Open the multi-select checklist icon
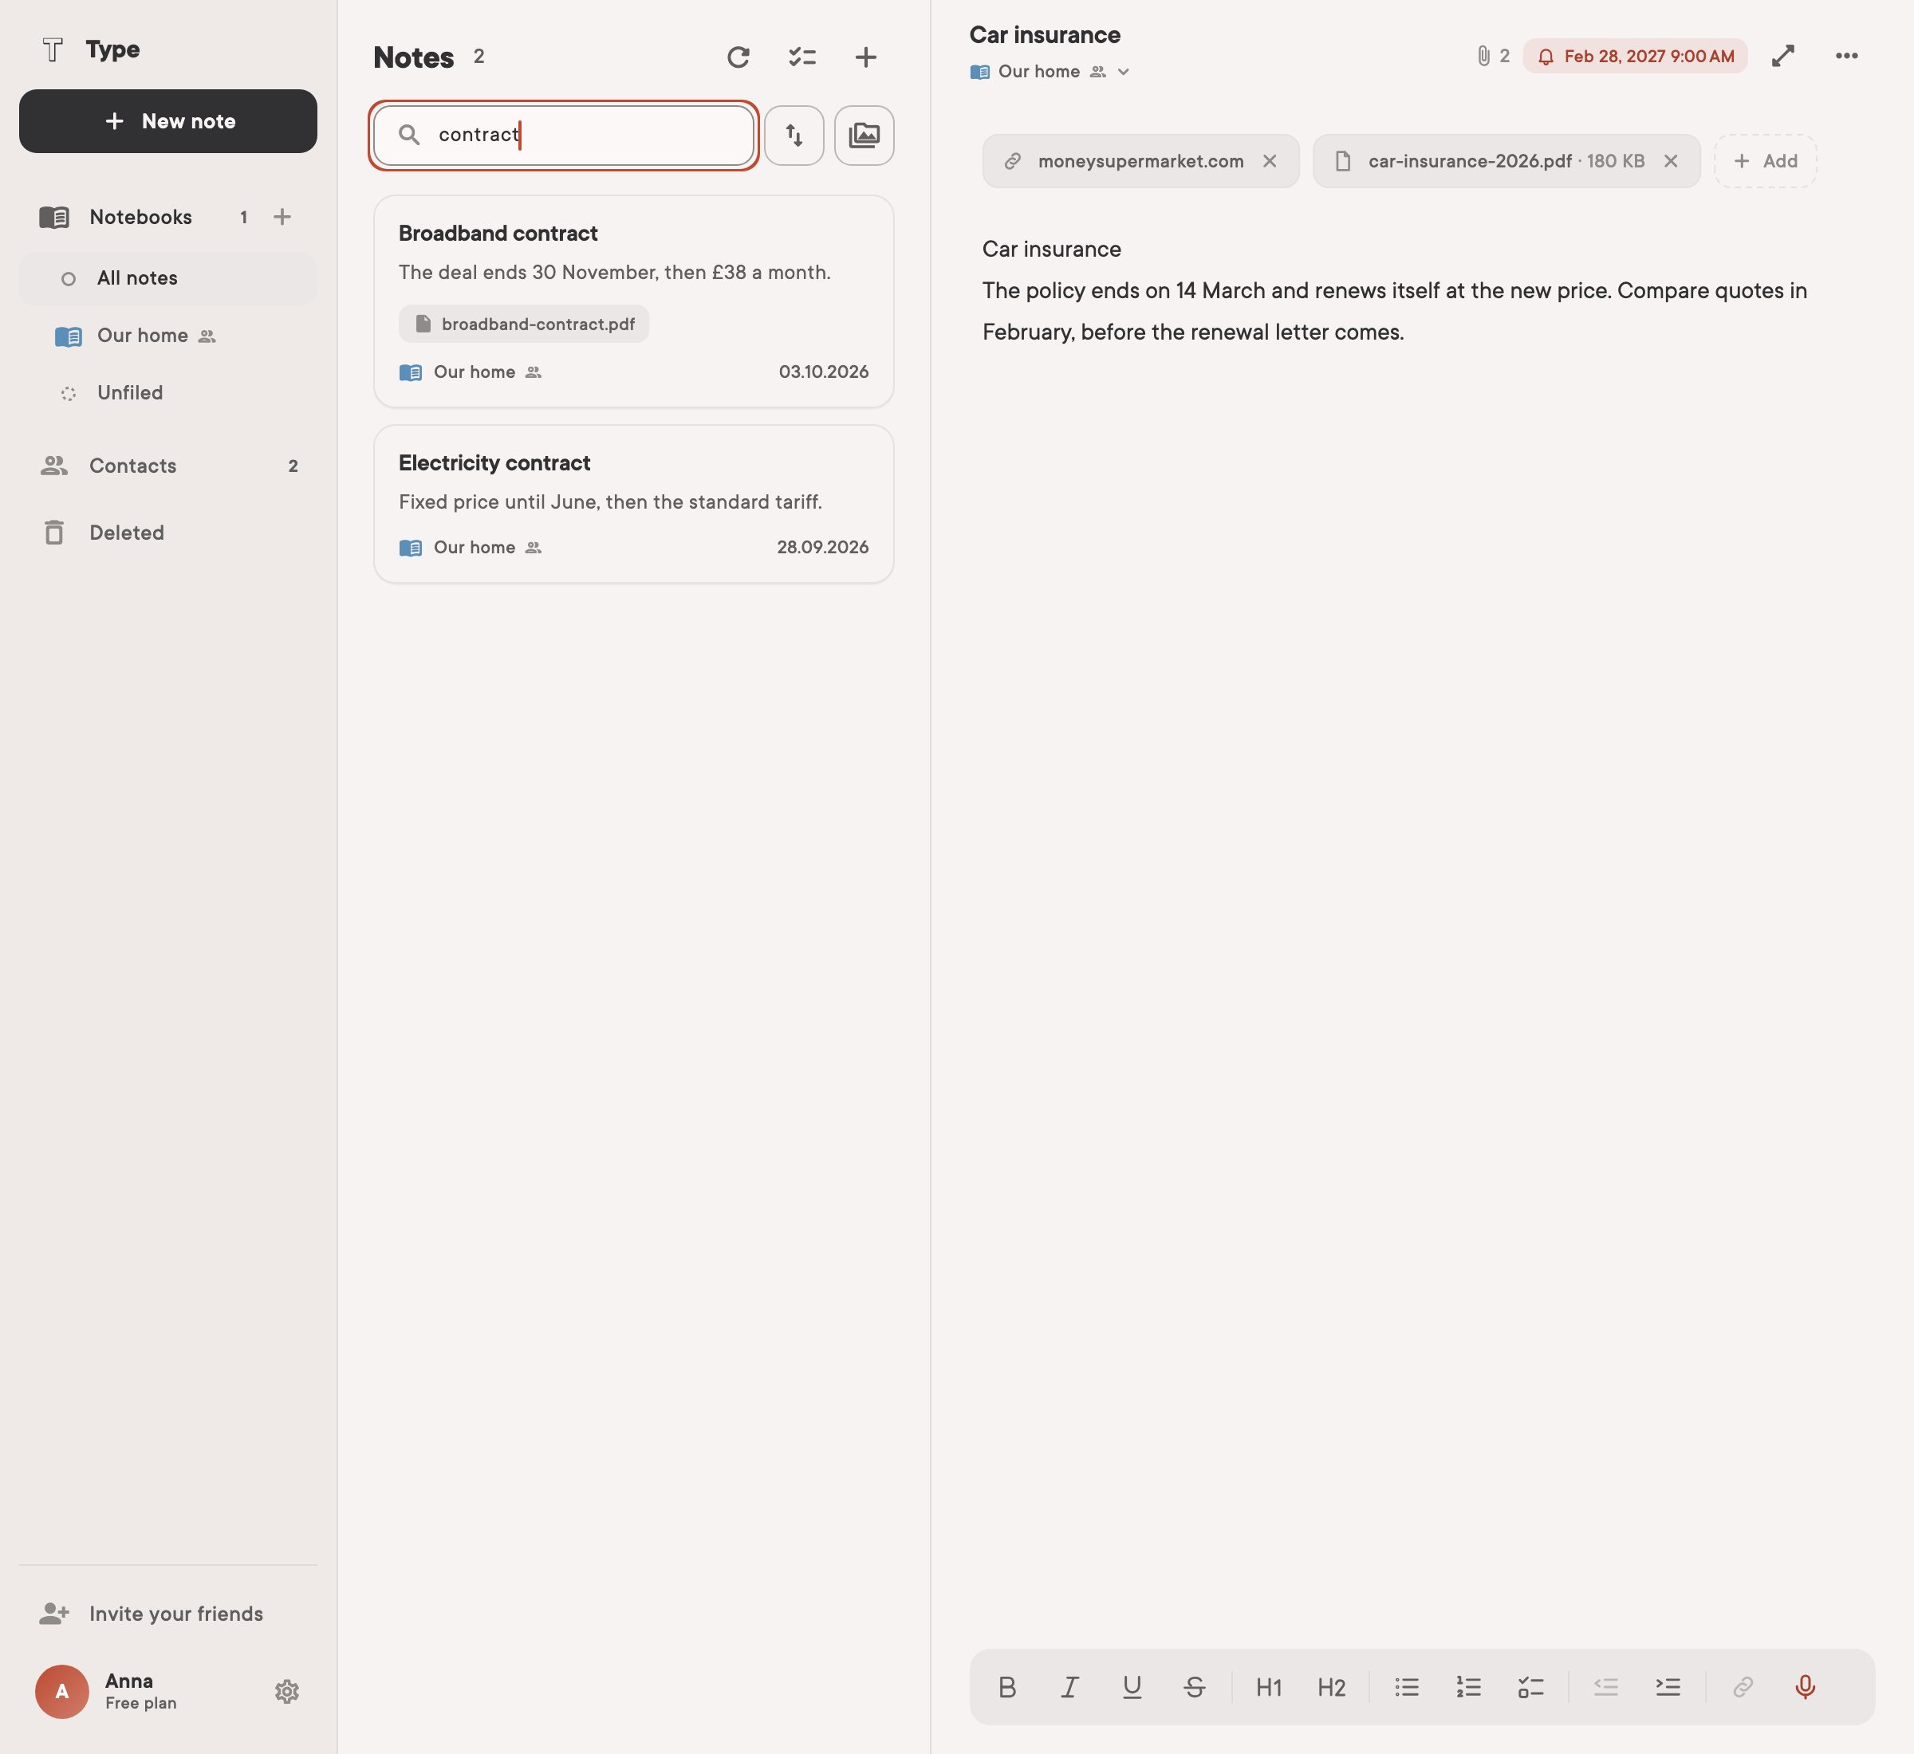Screen dimensions: 1914x1754 (802, 57)
